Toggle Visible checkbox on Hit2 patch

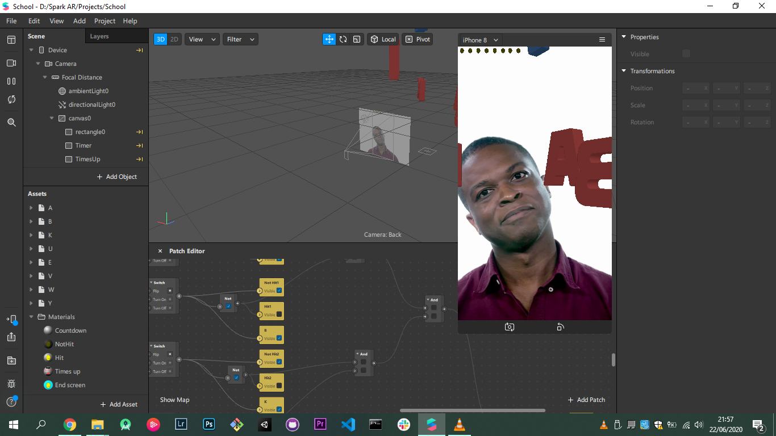click(279, 386)
